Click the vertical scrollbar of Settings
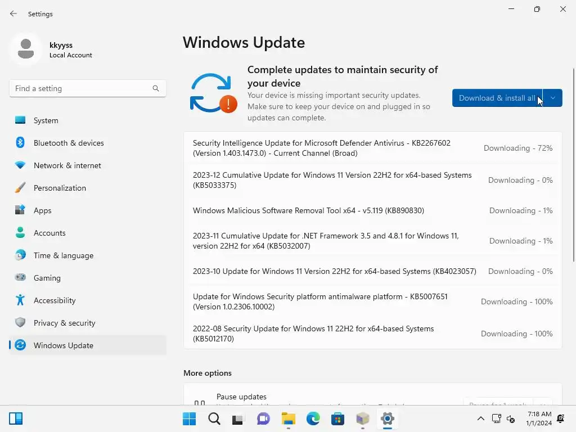Viewport: 576px width, 432px height. point(573,165)
